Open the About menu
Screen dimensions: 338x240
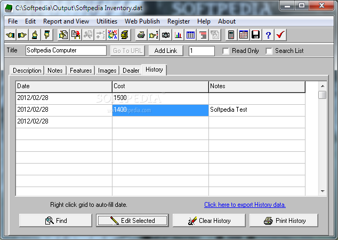[x=227, y=21]
